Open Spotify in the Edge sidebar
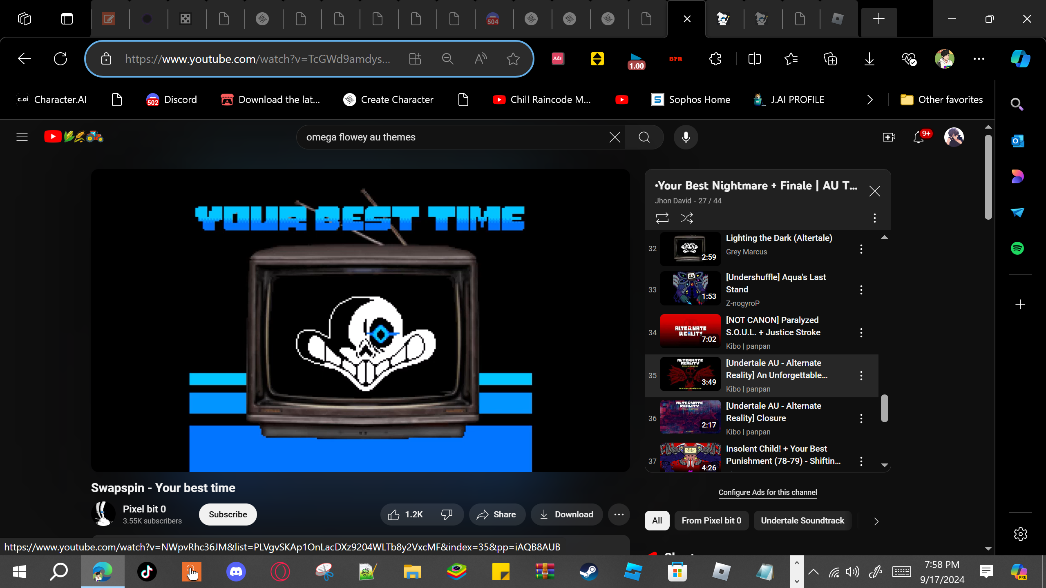 coord(1017,248)
